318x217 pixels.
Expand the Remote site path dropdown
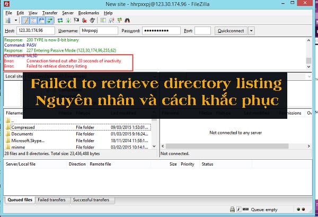[309, 76]
